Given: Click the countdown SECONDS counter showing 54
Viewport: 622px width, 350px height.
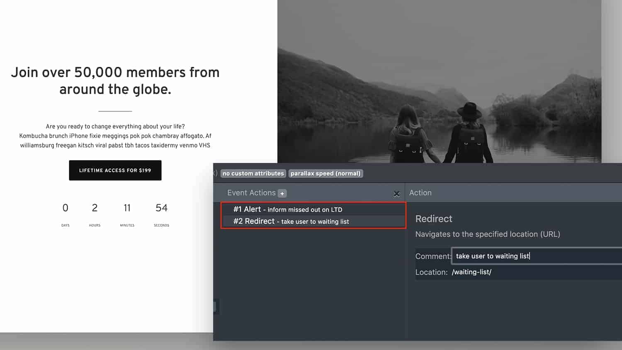Looking at the screenshot, I should [161, 208].
